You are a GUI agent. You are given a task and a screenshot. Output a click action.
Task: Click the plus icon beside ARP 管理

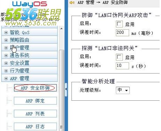tap(6, 78)
